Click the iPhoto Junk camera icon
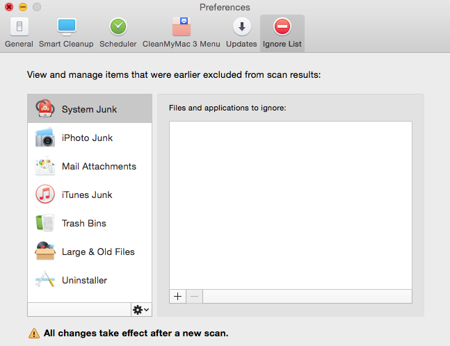450x346 pixels. (45, 138)
